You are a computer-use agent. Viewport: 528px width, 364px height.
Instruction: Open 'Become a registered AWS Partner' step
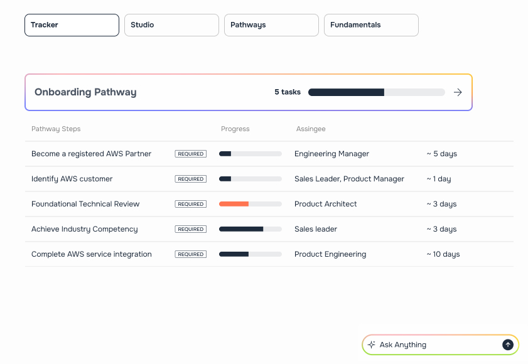[91, 154]
